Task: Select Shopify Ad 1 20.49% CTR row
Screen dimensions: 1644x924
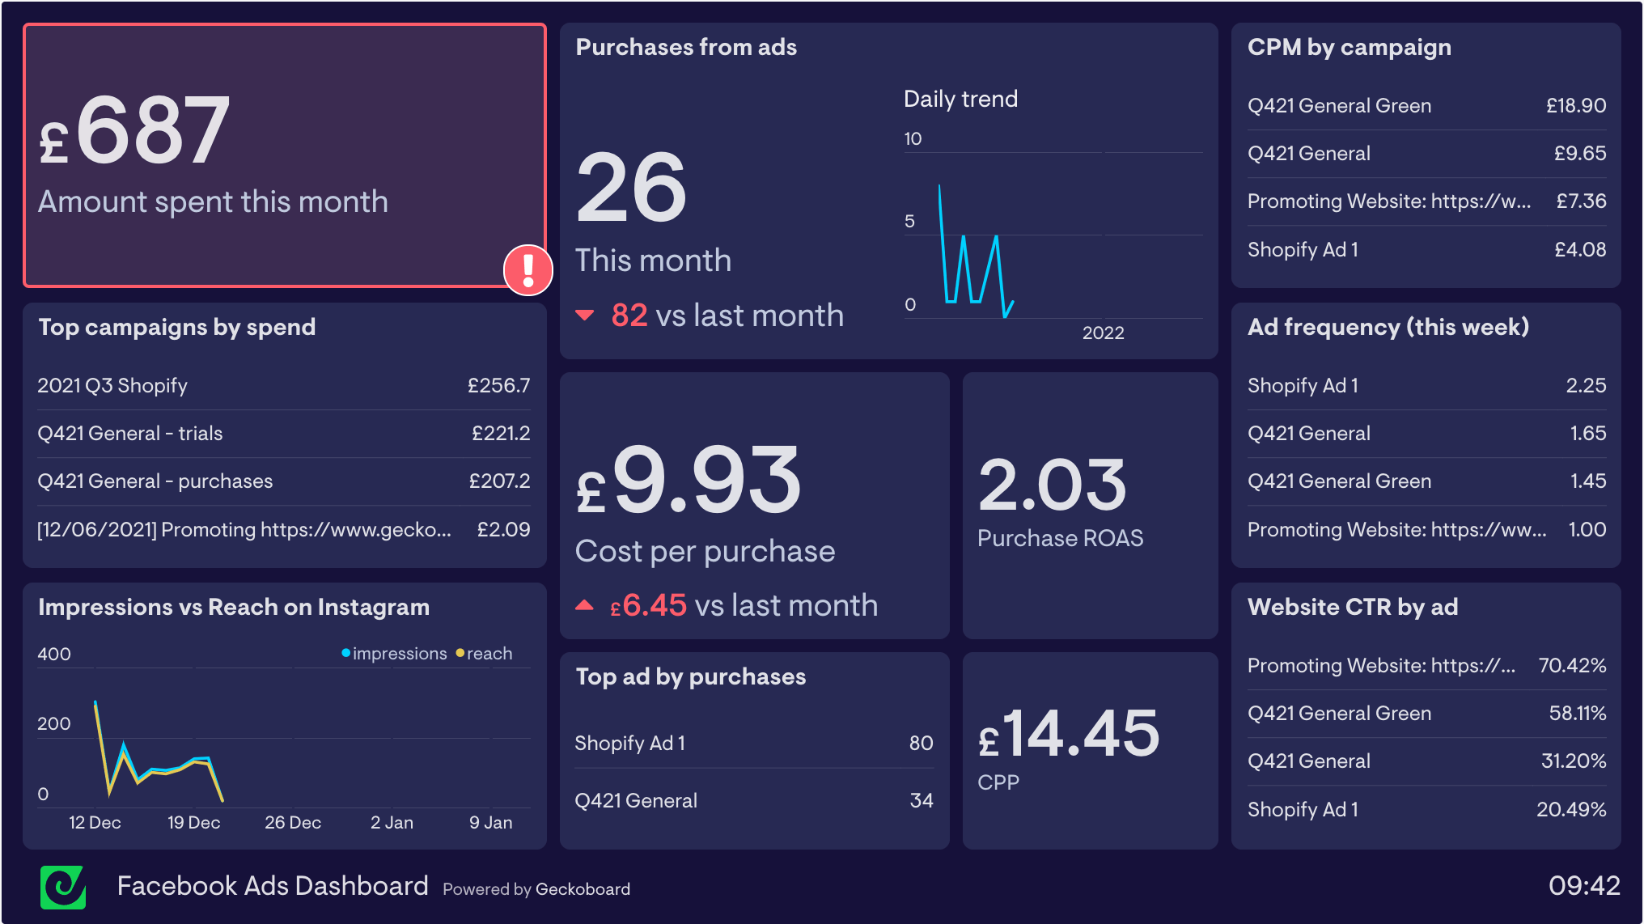Action: coord(1426,810)
